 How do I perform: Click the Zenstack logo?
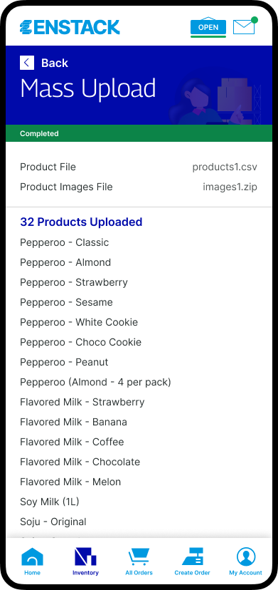70,27
